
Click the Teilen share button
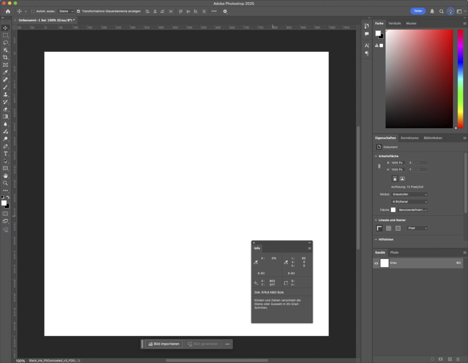coord(418,11)
